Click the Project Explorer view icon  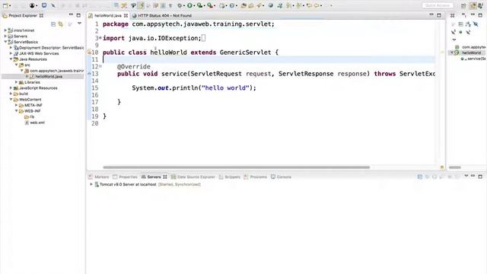click(5, 15)
